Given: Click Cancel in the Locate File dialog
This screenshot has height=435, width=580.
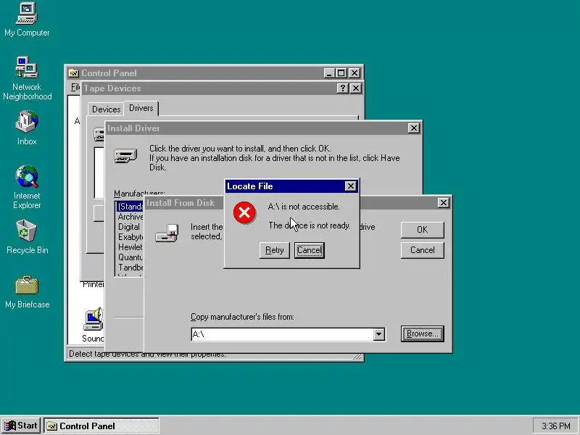Looking at the screenshot, I should 310,250.
